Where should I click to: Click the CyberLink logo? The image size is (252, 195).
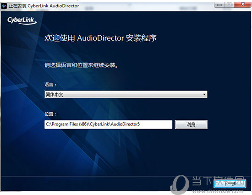click(x=22, y=21)
